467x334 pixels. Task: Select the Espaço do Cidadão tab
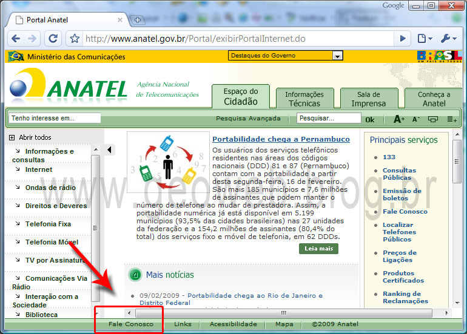[241, 96]
